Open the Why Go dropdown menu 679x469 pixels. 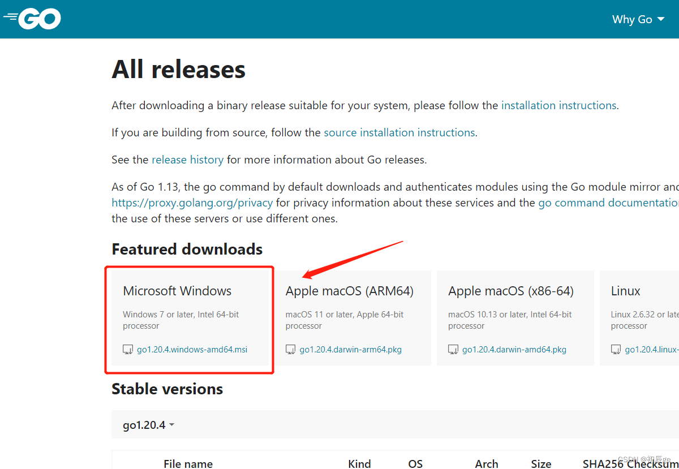coord(638,19)
